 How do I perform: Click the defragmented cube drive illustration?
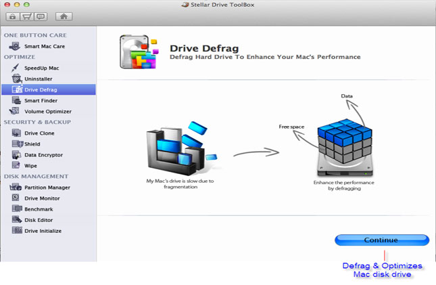[345, 148]
